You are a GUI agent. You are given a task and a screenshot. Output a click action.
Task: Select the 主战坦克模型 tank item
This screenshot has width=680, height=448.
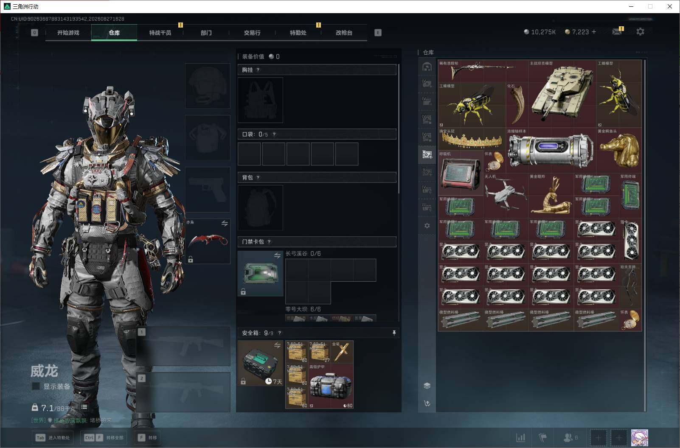point(562,94)
